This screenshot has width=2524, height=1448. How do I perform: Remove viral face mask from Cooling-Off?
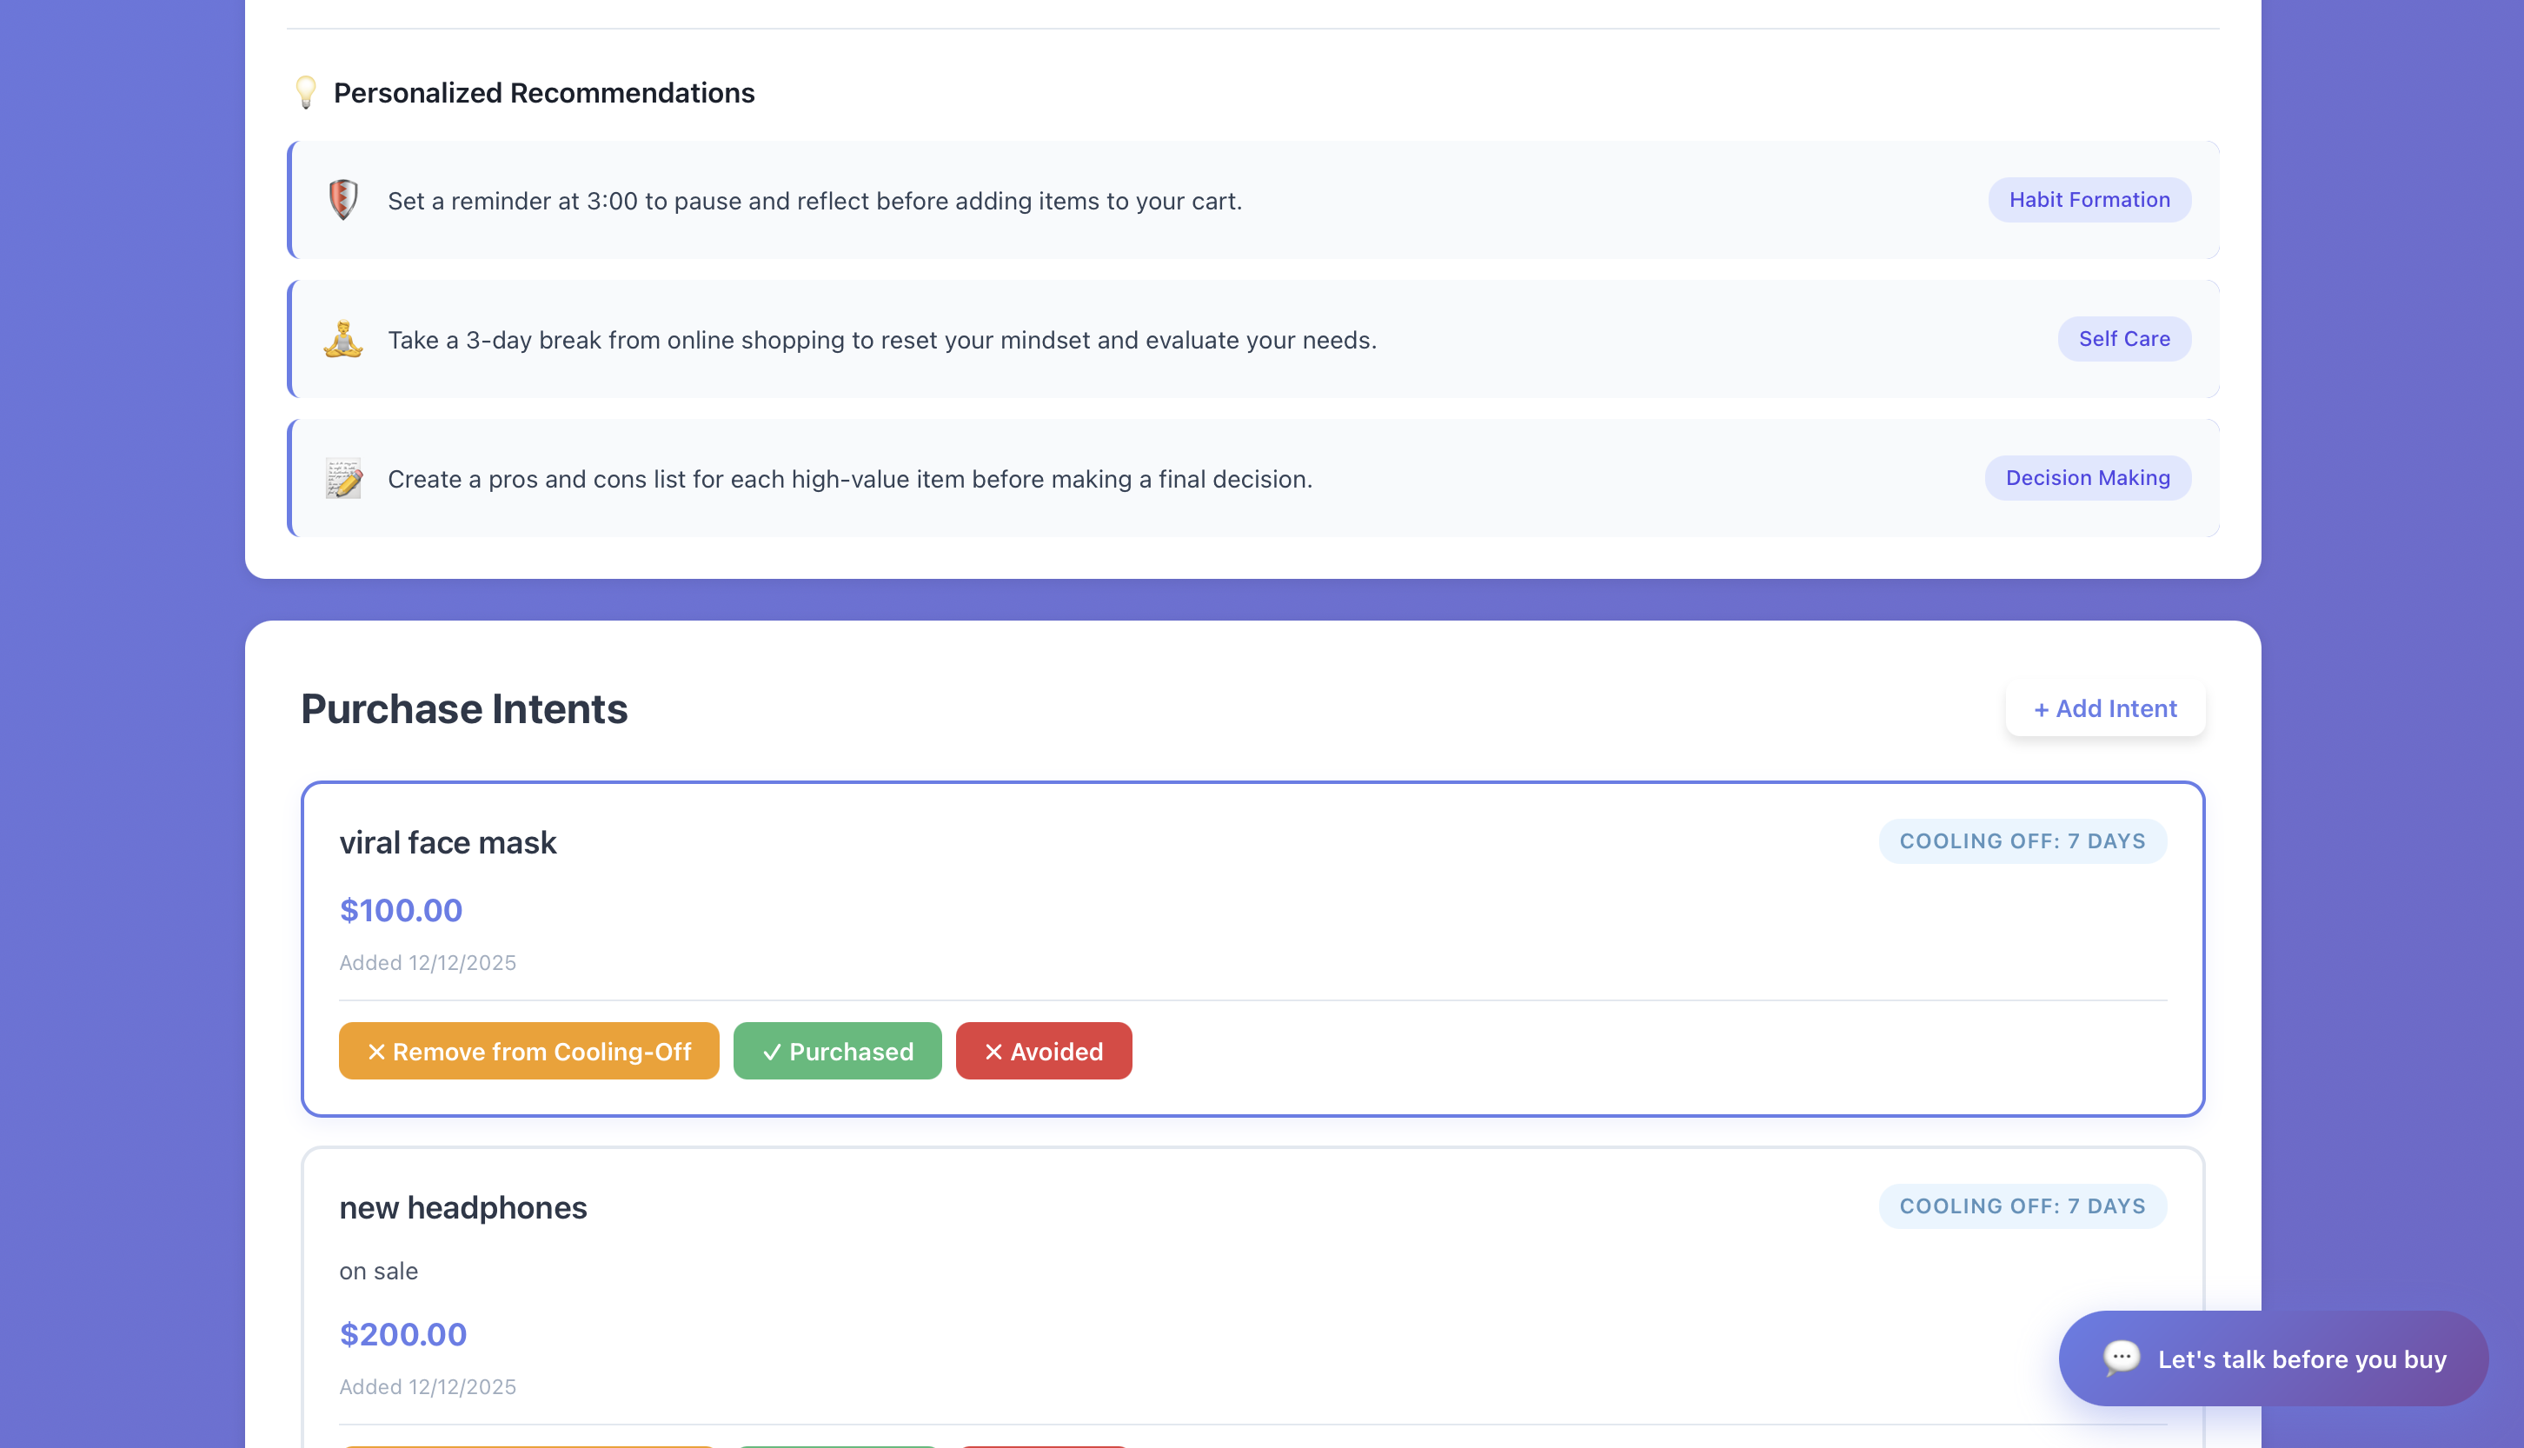click(x=528, y=1051)
